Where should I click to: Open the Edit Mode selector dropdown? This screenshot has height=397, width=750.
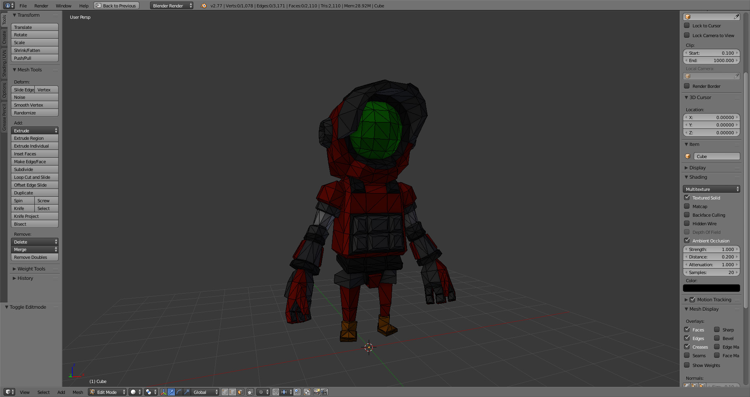107,392
